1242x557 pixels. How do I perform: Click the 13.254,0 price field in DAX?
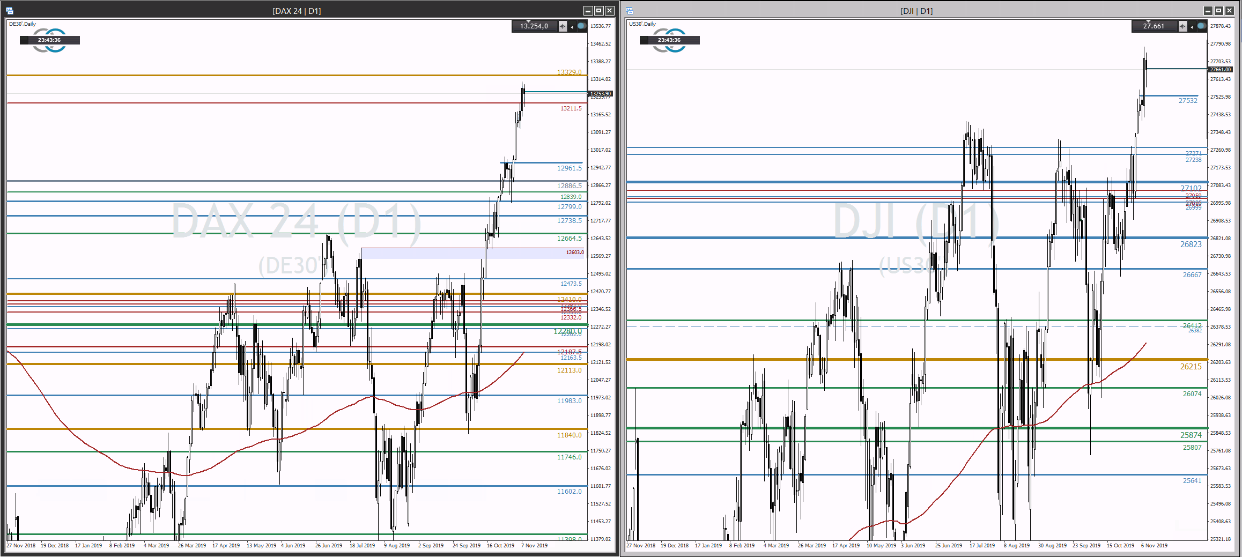click(x=535, y=26)
